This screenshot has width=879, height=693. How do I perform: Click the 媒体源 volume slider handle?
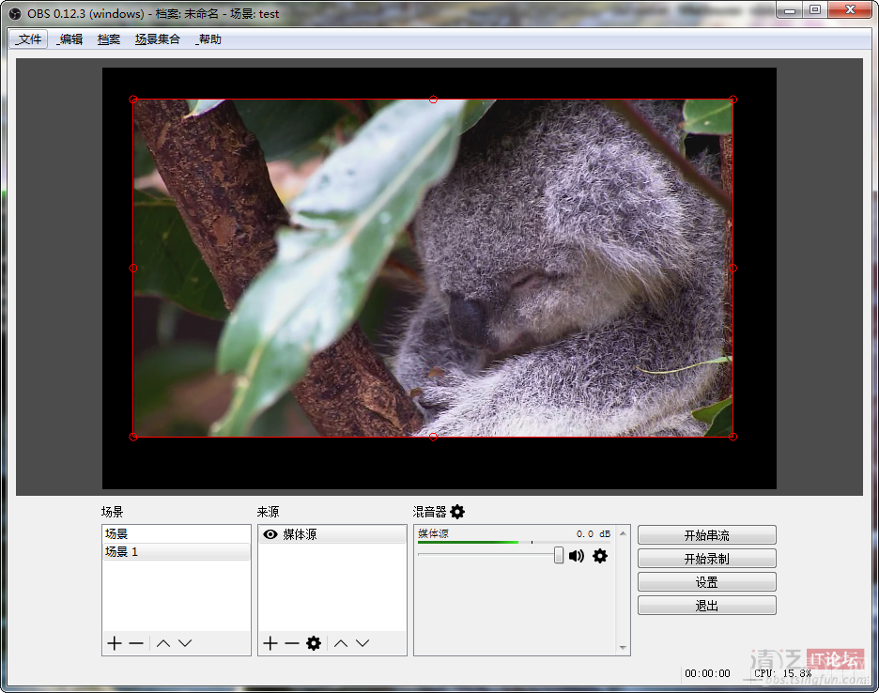(559, 555)
